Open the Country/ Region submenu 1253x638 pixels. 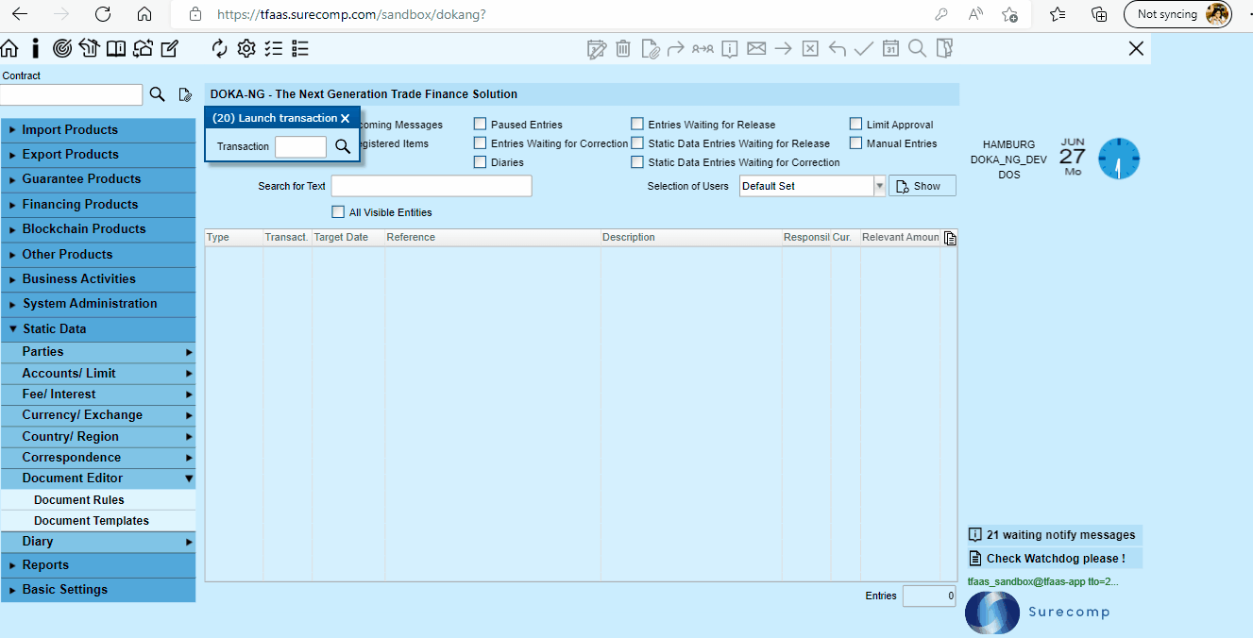click(x=98, y=437)
